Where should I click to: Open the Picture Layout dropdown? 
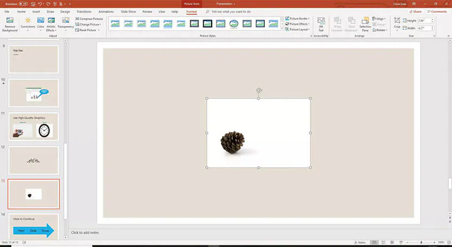coord(297,29)
